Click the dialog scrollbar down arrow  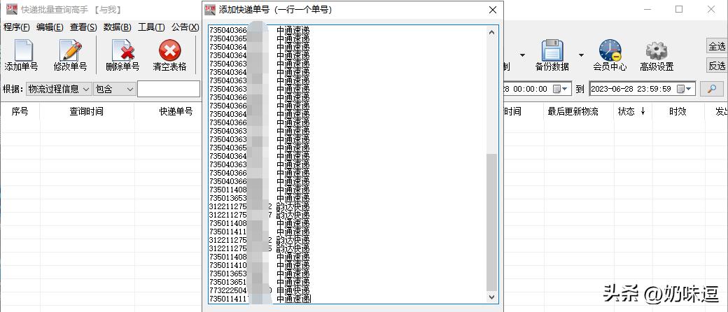tap(491, 297)
